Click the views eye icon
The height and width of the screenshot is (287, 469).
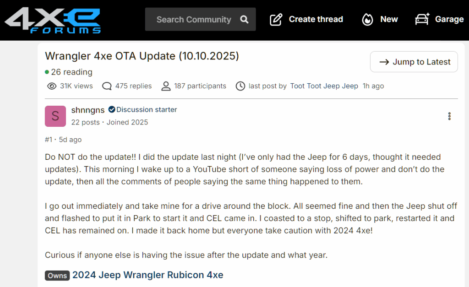pyautogui.click(x=52, y=86)
